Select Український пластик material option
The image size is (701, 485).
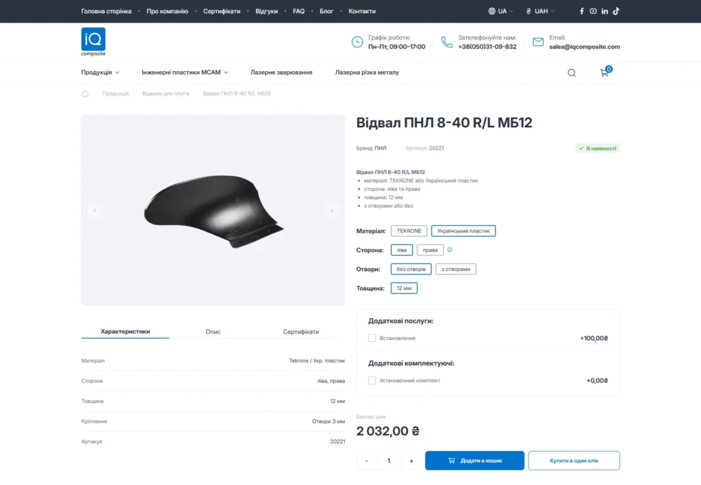pos(463,231)
